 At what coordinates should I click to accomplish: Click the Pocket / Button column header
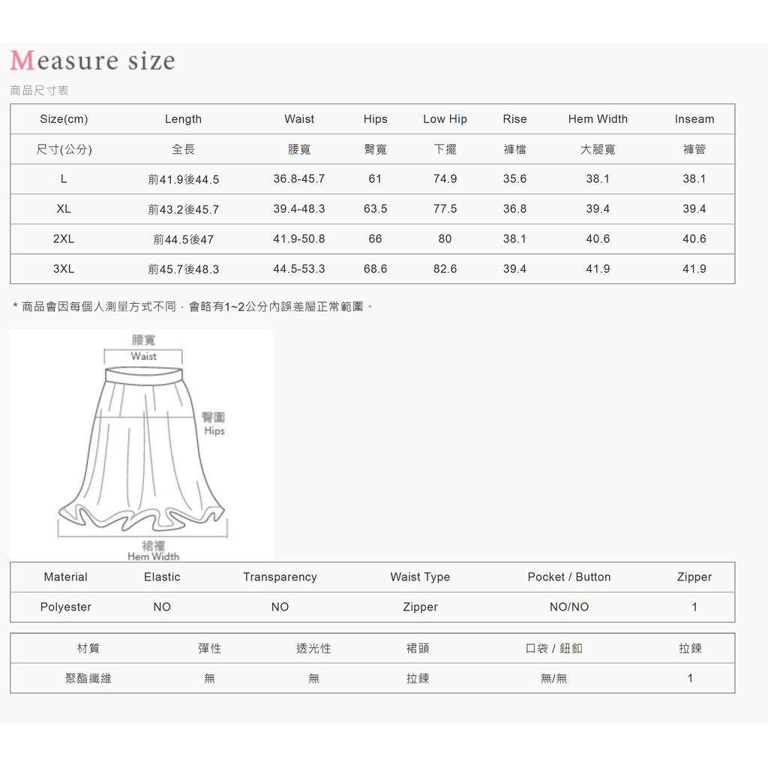pos(568,577)
